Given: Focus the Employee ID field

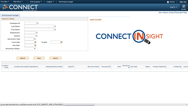Looking at the screenshot, I should pyautogui.click(x=31, y=23).
